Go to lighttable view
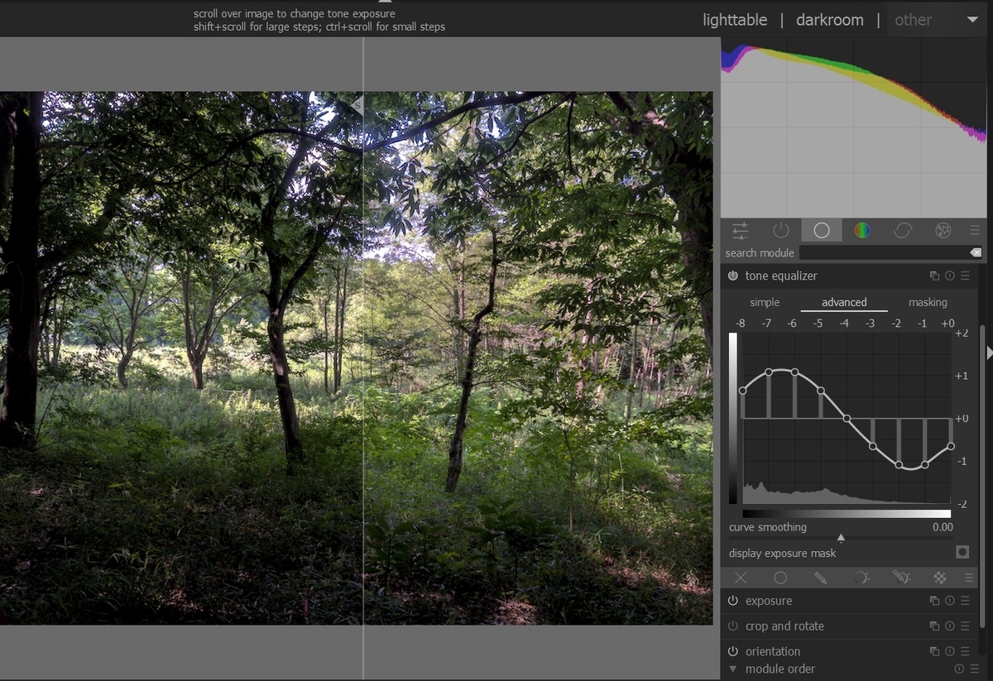This screenshot has height=681, width=993. click(x=735, y=20)
